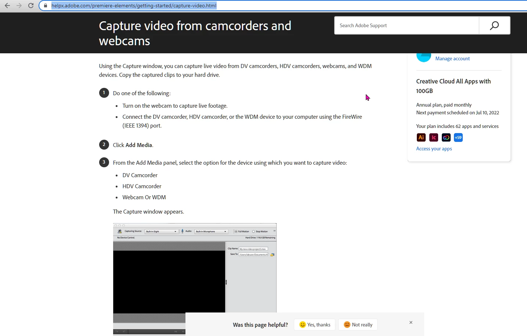Open the Manage account link
Image resolution: width=527 pixels, height=336 pixels.
452,58
